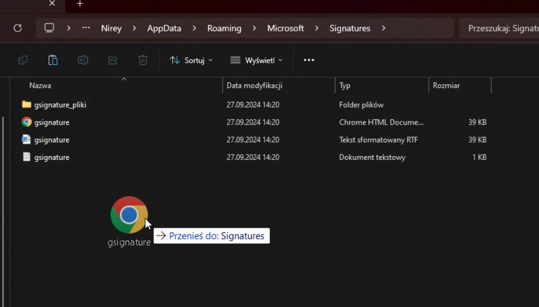Close the current Explorer tab
539x307 pixels.
pos(52,3)
